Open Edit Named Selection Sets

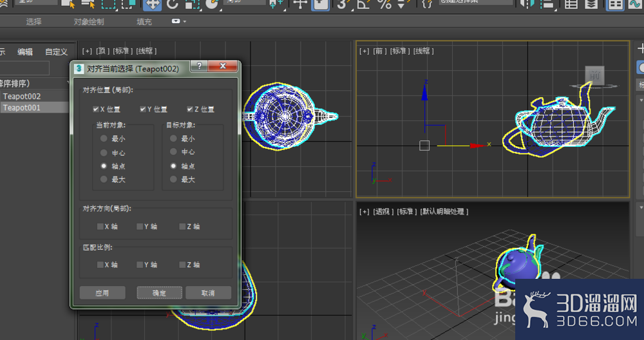pyautogui.click(x=427, y=4)
